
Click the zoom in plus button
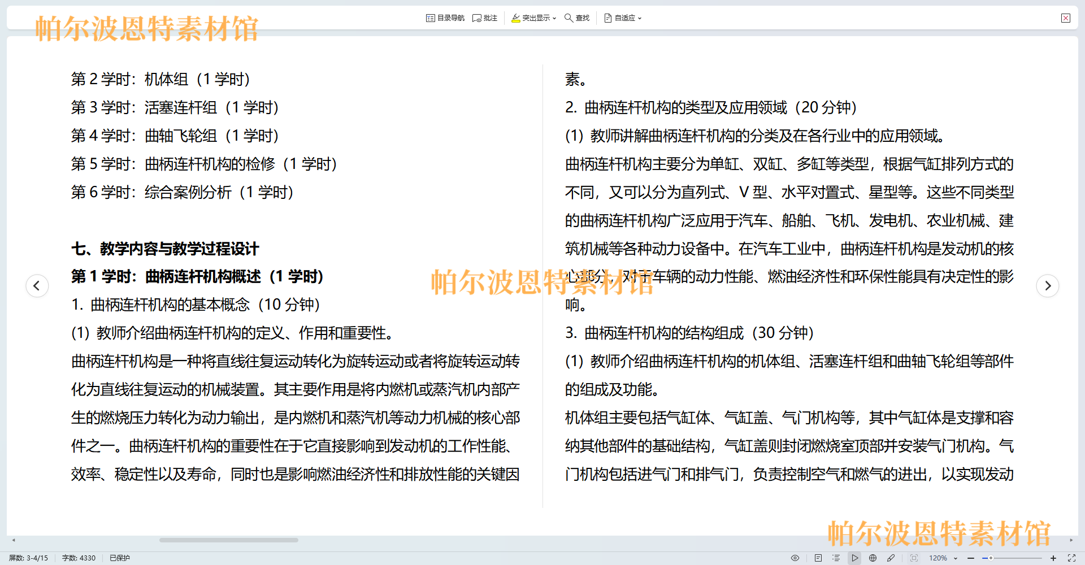pyautogui.click(x=1053, y=558)
